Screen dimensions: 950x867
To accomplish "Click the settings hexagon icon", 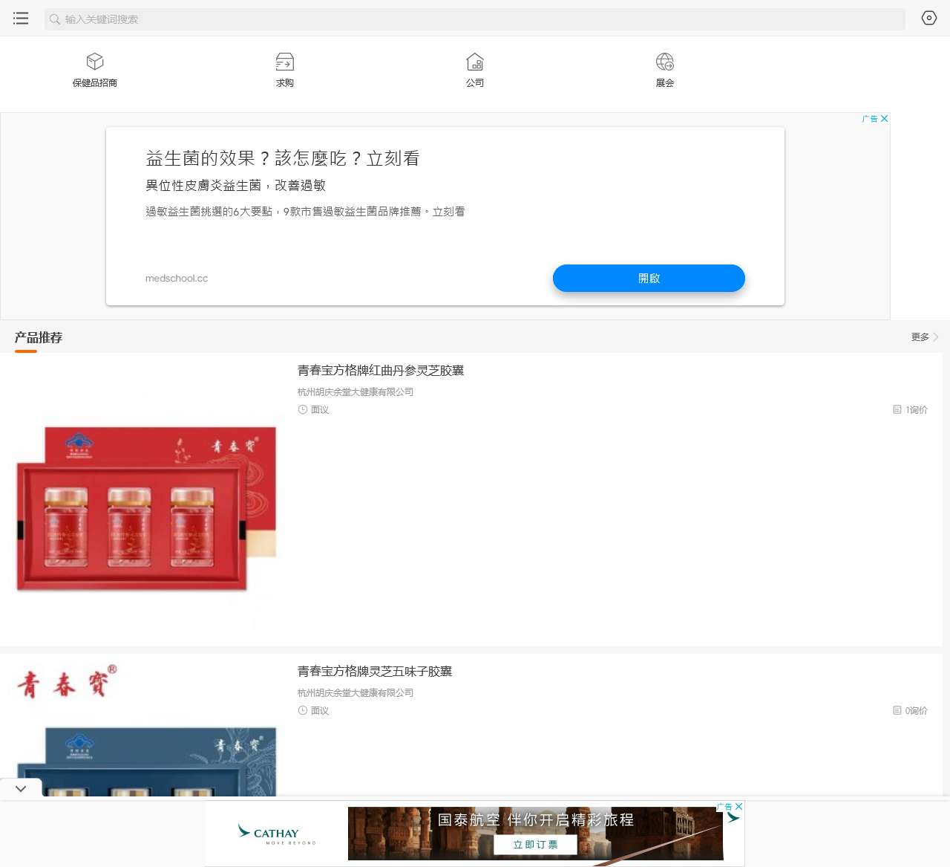I will 928,18.
